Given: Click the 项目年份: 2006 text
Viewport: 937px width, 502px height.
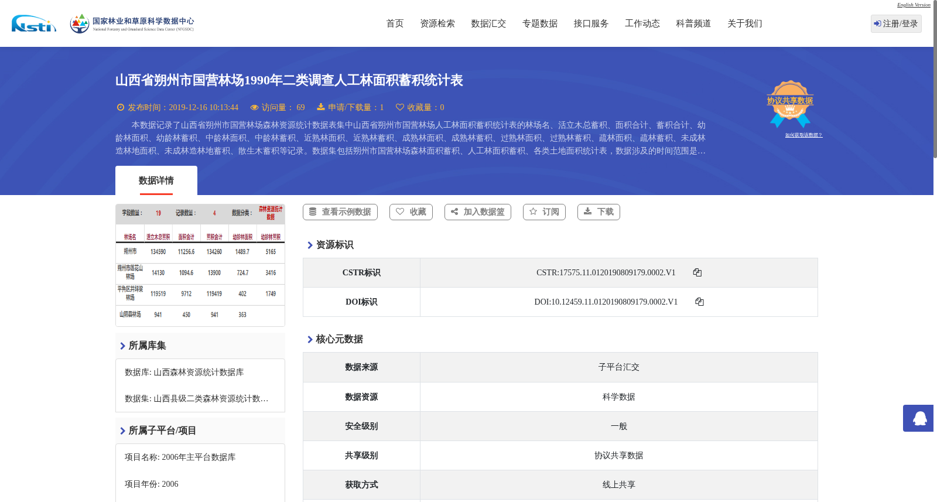Looking at the screenshot, I should coord(152,484).
